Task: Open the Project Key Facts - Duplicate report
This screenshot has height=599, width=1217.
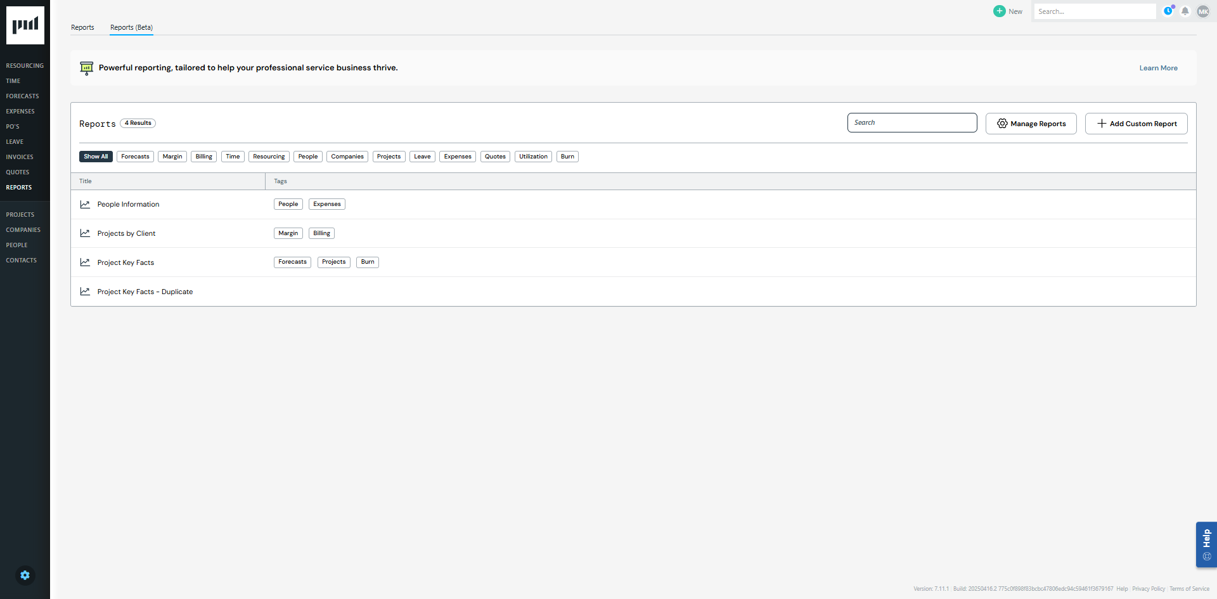Action: click(145, 292)
